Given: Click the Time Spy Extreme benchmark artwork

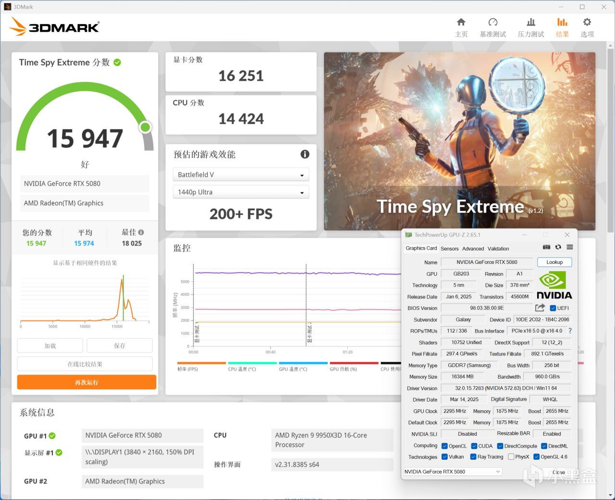Looking at the screenshot, I should click(459, 141).
